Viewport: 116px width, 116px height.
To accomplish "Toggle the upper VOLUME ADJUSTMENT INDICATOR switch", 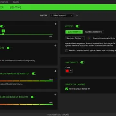I will pyautogui.click(x=34, y=73).
